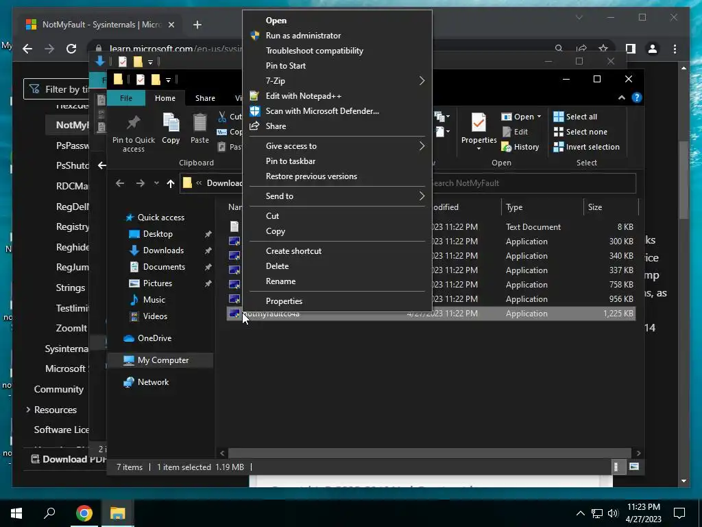Click the ribbon Edit button
This screenshot has width=702, height=527.
[515, 132]
